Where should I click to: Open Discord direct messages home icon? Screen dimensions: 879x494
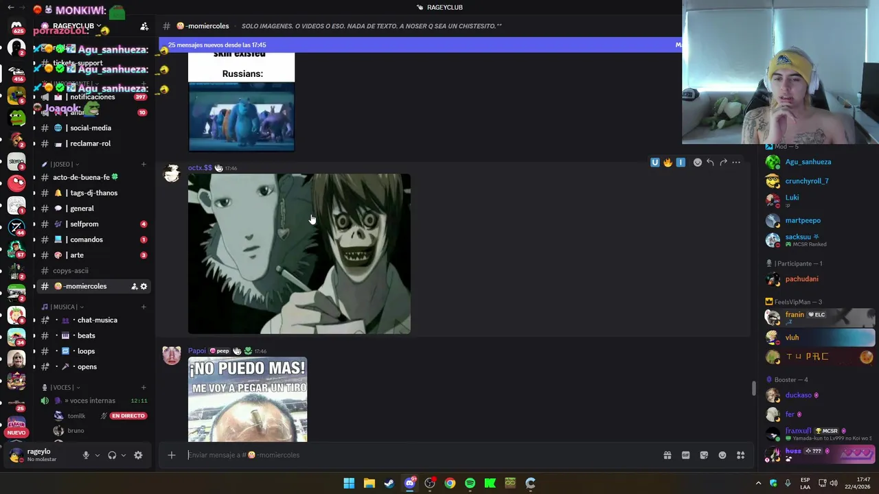click(16, 25)
